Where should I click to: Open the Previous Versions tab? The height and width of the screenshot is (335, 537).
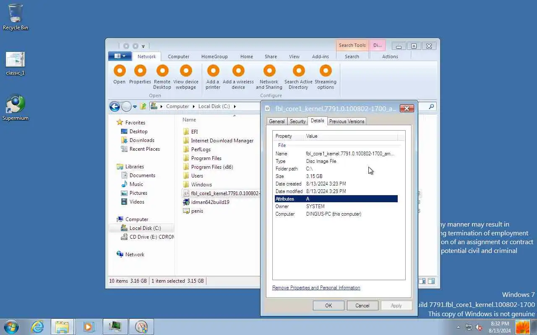point(347,121)
